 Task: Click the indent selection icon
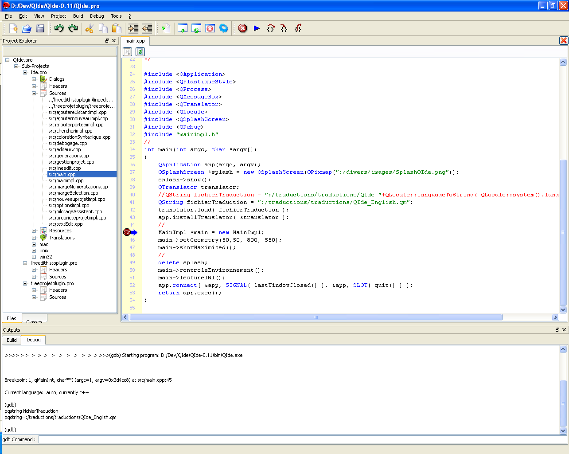point(133,28)
